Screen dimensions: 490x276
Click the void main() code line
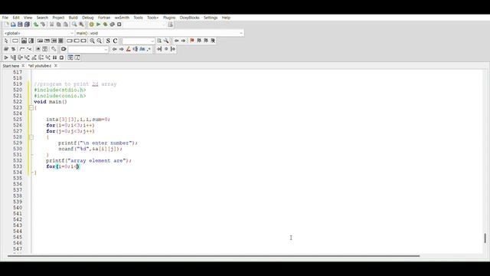click(x=51, y=102)
